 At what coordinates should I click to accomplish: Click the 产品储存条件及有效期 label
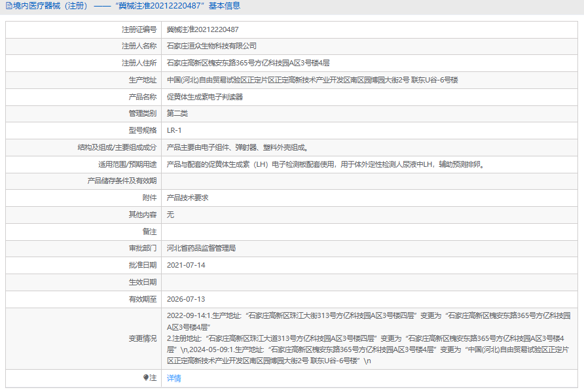coord(122,181)
